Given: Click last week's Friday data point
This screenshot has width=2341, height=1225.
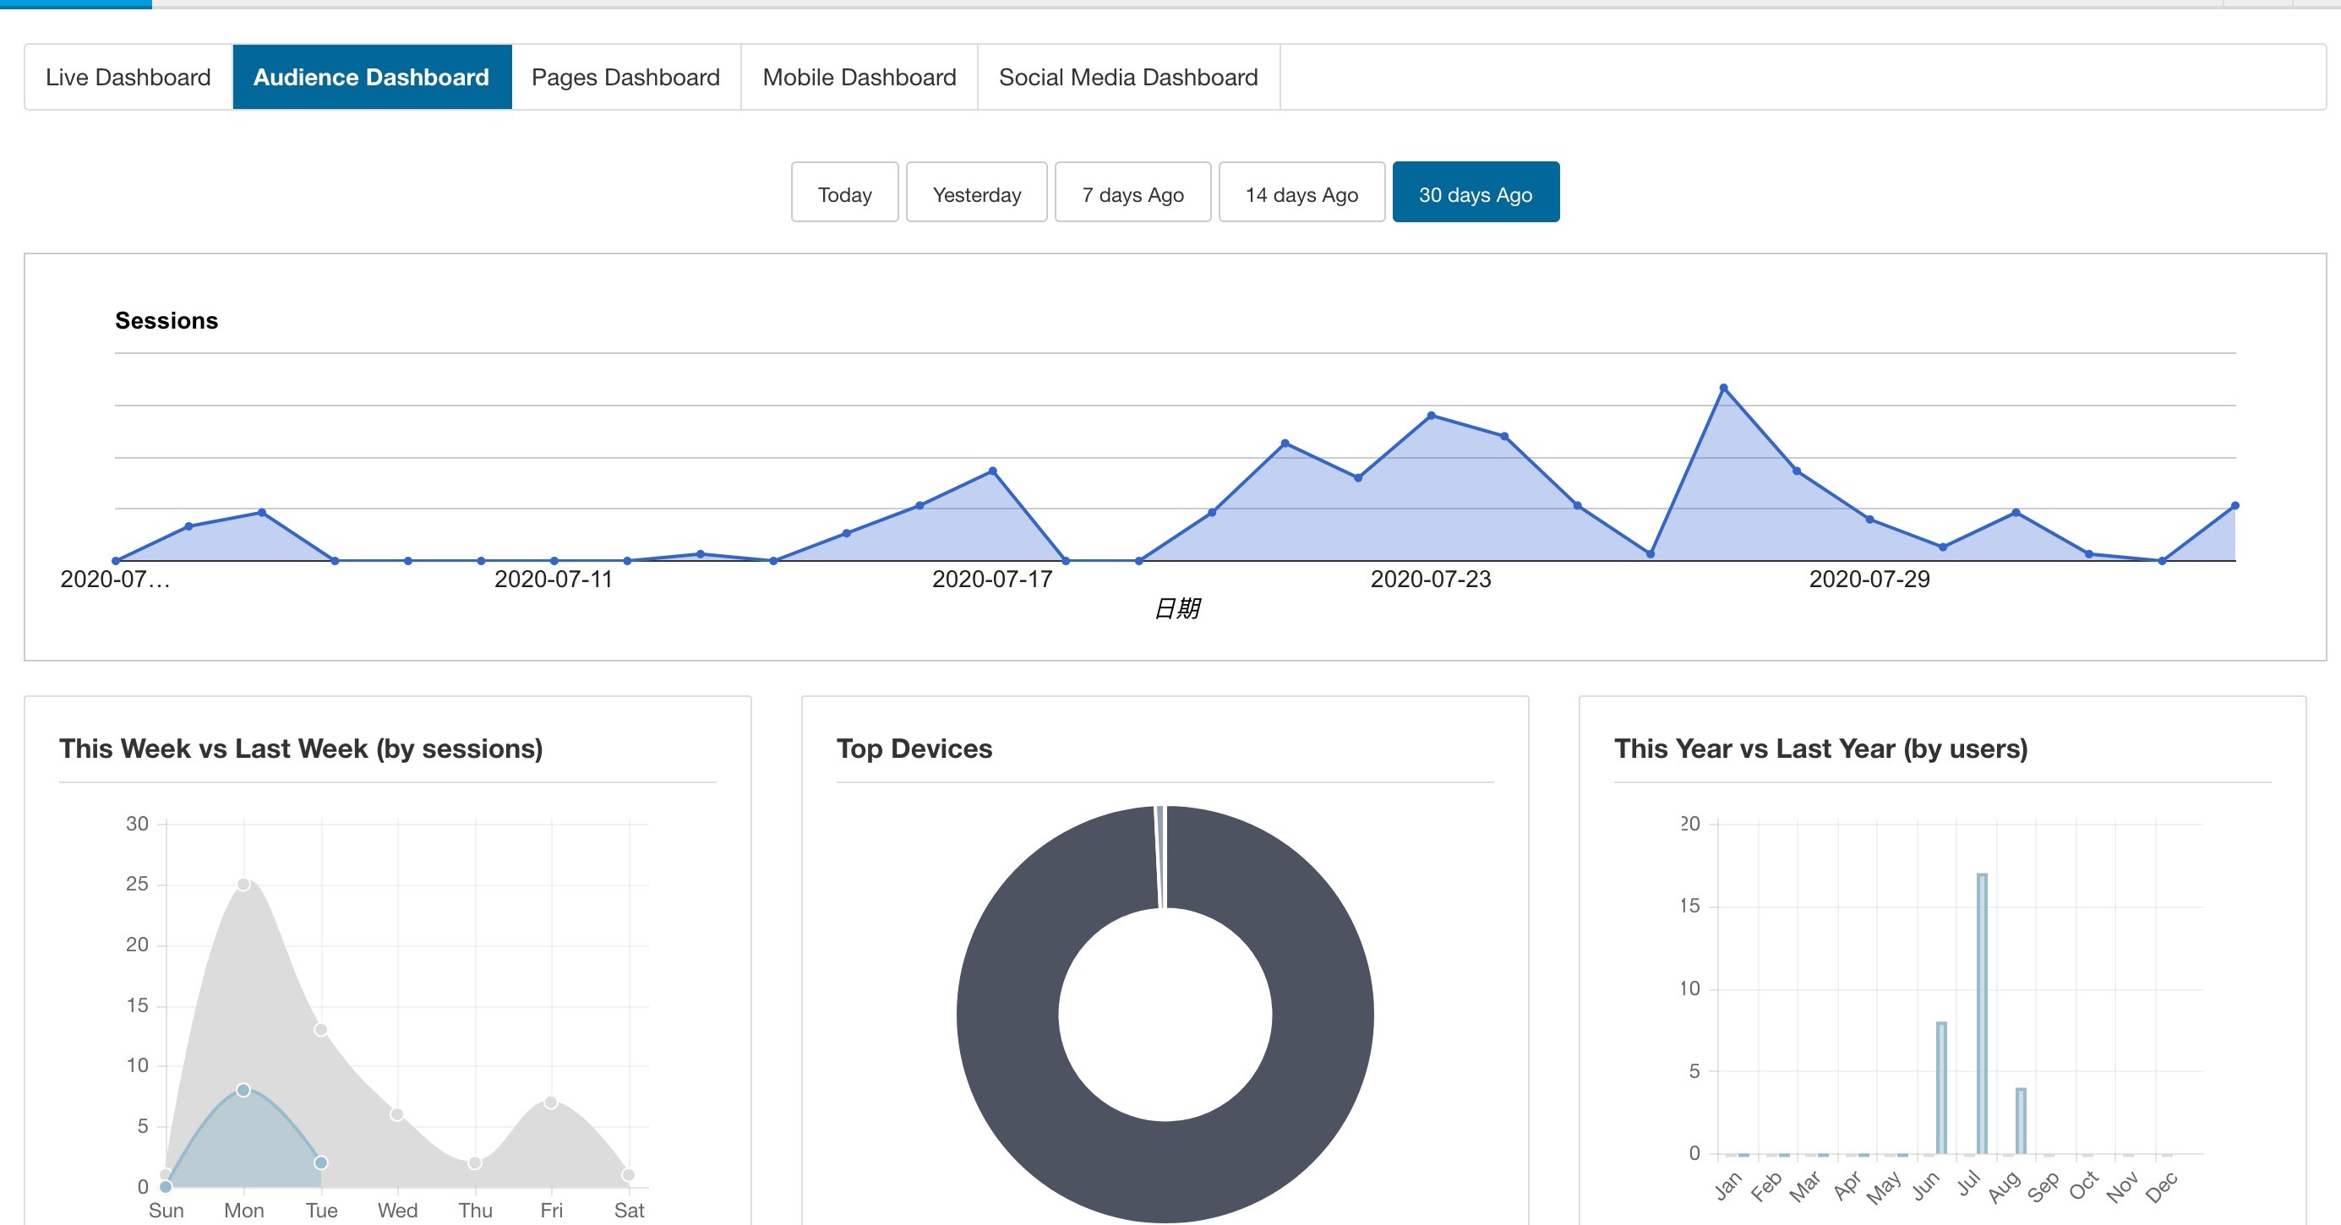Looking at the screenshot, I should pos(551,1102).
